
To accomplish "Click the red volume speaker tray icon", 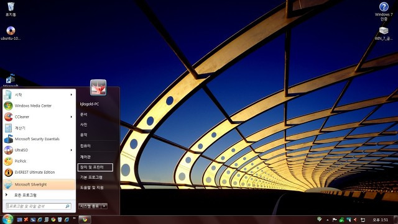I will pyautogui.click(x=355, y=220).
